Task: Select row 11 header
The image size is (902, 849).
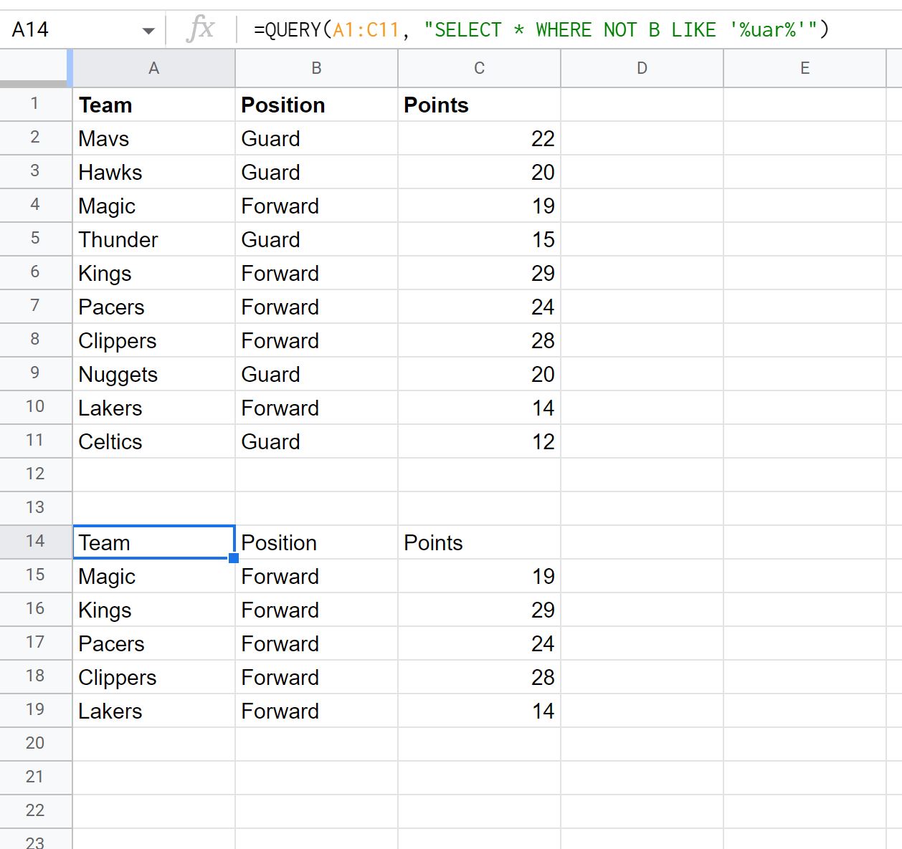Action: coord(35,441)
